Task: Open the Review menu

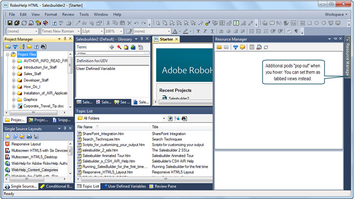Action: pos(68,14)
